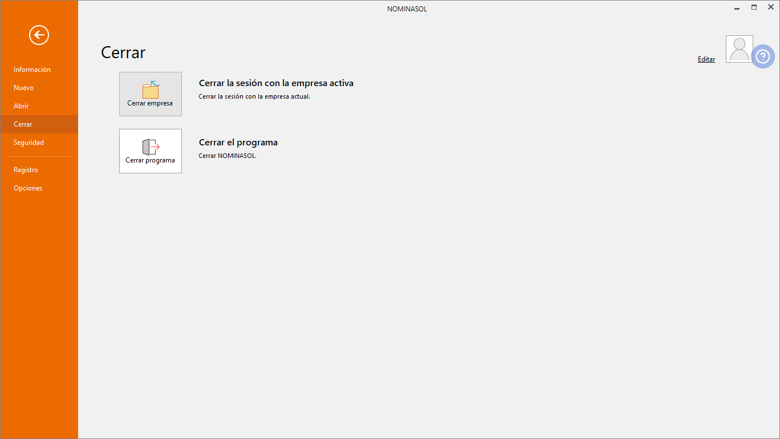This screenshot has width=780, height=439.
Task: Open Opciones from the sidebar
Action: coord(39,188)
